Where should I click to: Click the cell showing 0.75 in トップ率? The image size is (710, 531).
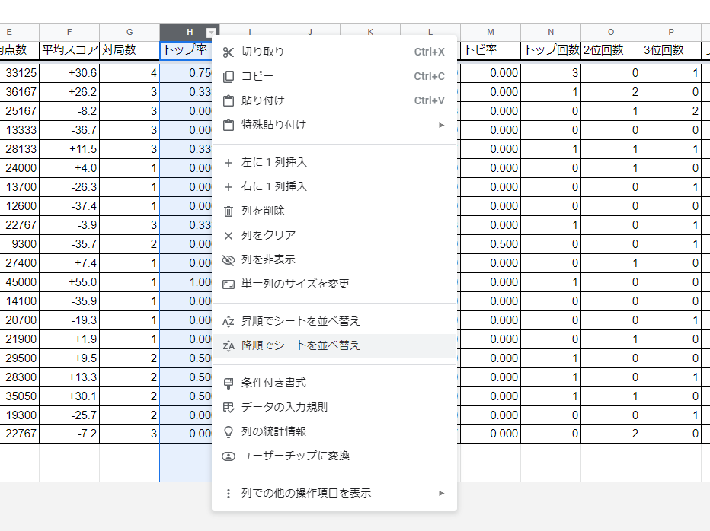point(186,73)
